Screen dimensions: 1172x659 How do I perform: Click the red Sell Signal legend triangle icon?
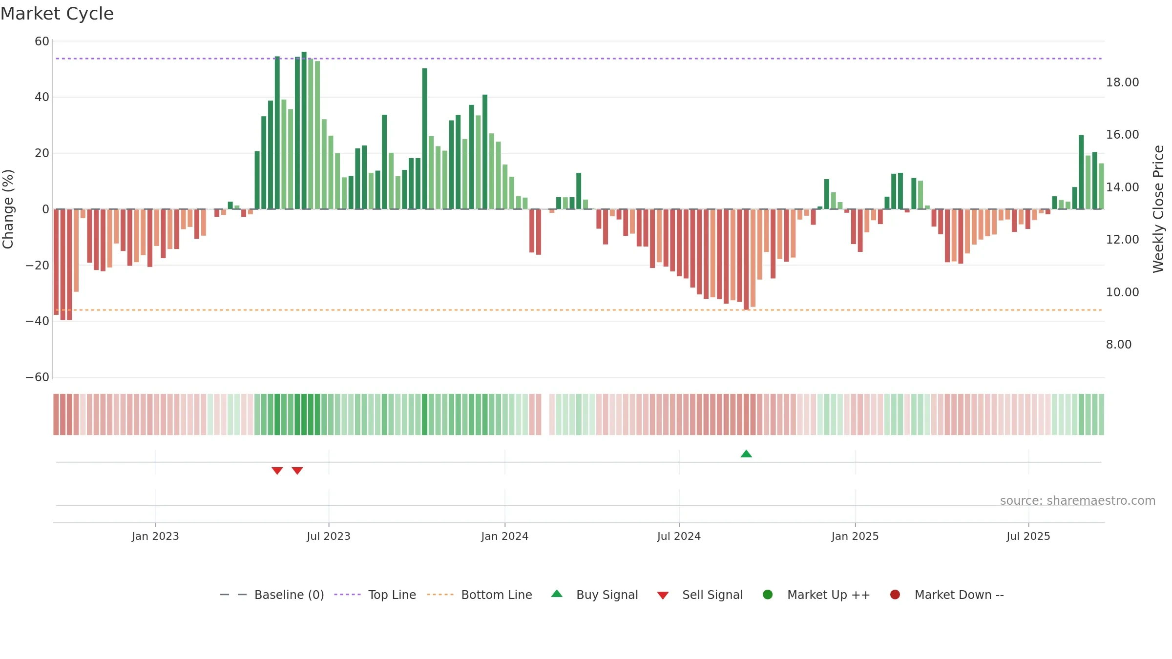663,596
